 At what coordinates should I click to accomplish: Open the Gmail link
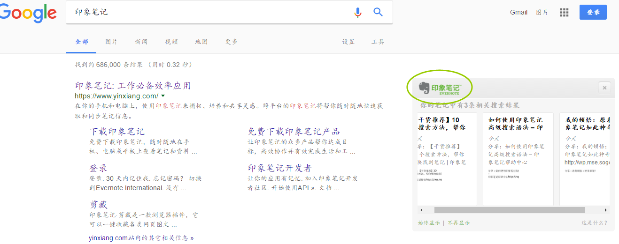(518, 13)
